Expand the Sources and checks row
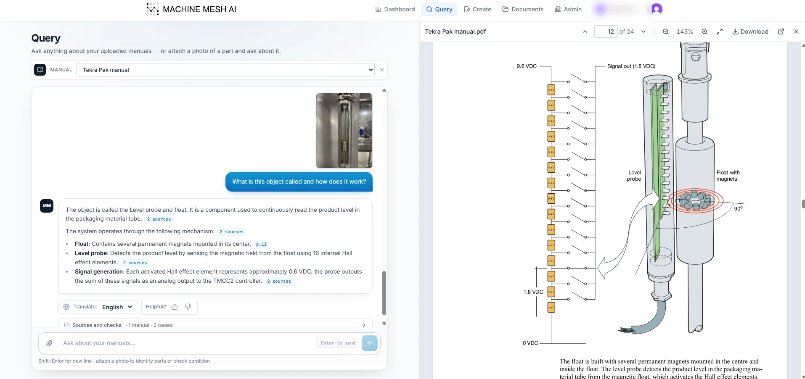Screen dimensions: 805x379 click(215, 324)
